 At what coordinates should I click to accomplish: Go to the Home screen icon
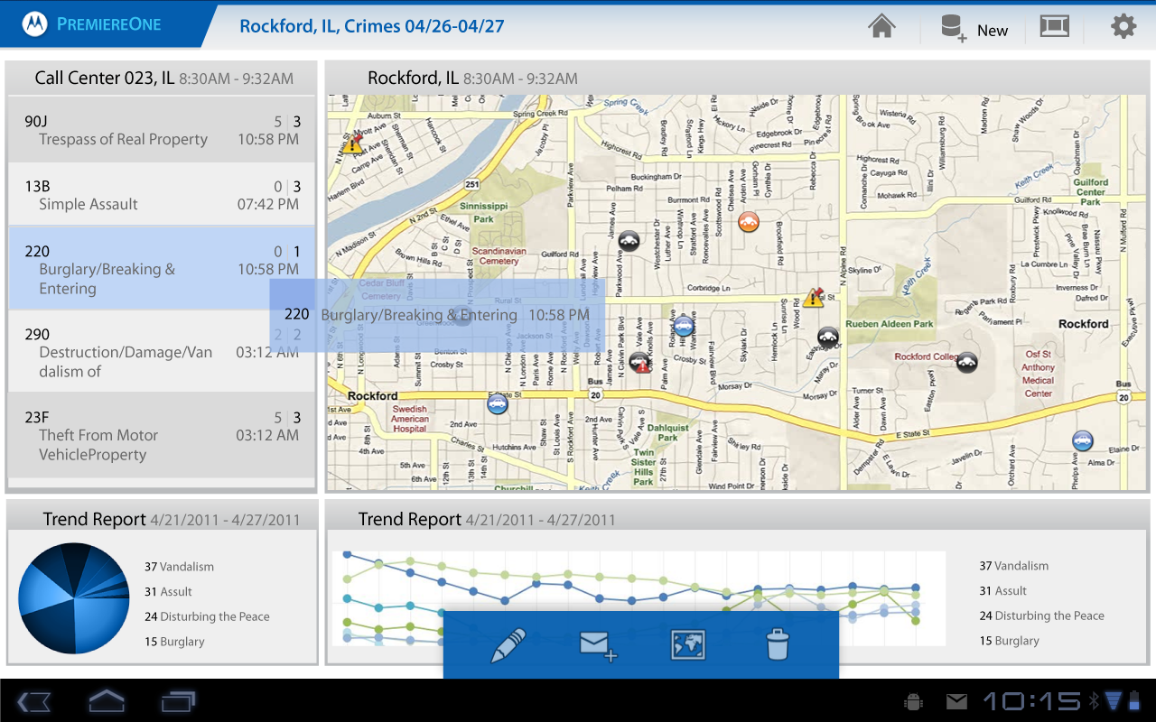coord(881,26)
